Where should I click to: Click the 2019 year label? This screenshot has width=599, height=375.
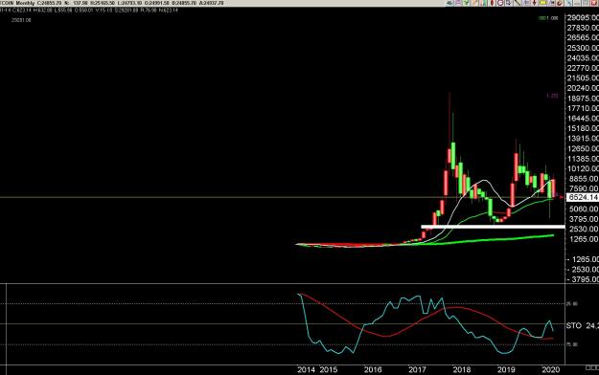pos(506,369)
